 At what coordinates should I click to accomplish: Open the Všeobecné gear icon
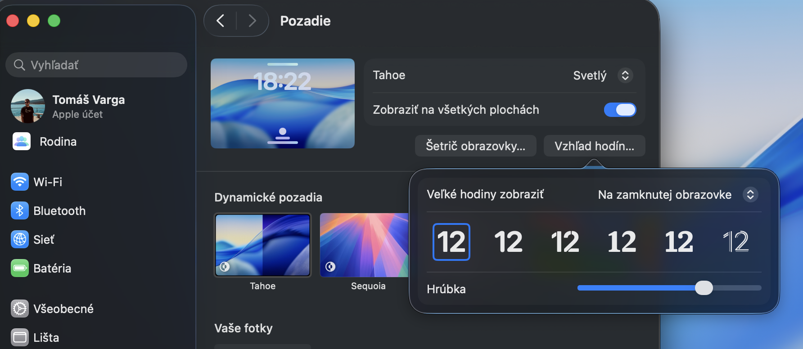click(20, 309)
